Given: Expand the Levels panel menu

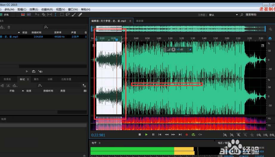Looking at the screenshot, I should [x=100, y=143].
